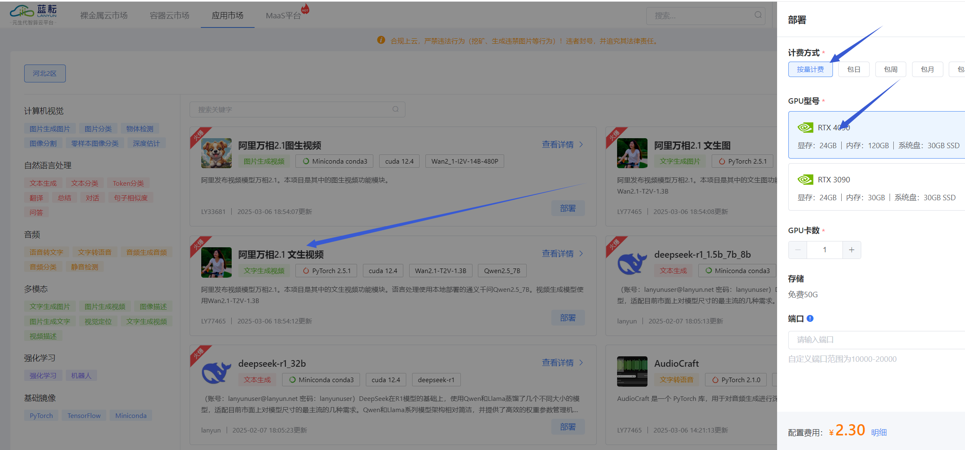Filter by 图像分割 tag
The width and height of the screenshot is (965, 450).
[x=43, y=143]
